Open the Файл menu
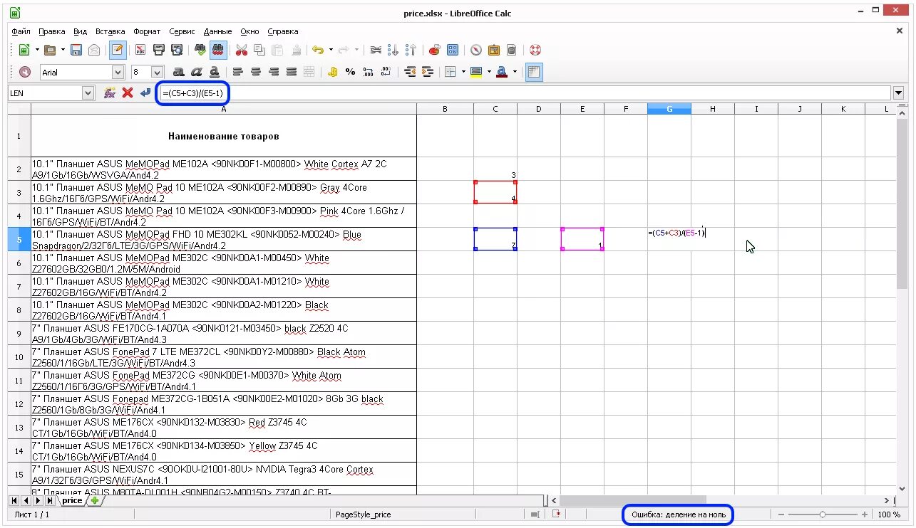Viewport: 916px width, 528px height. [x=21, y=31]
